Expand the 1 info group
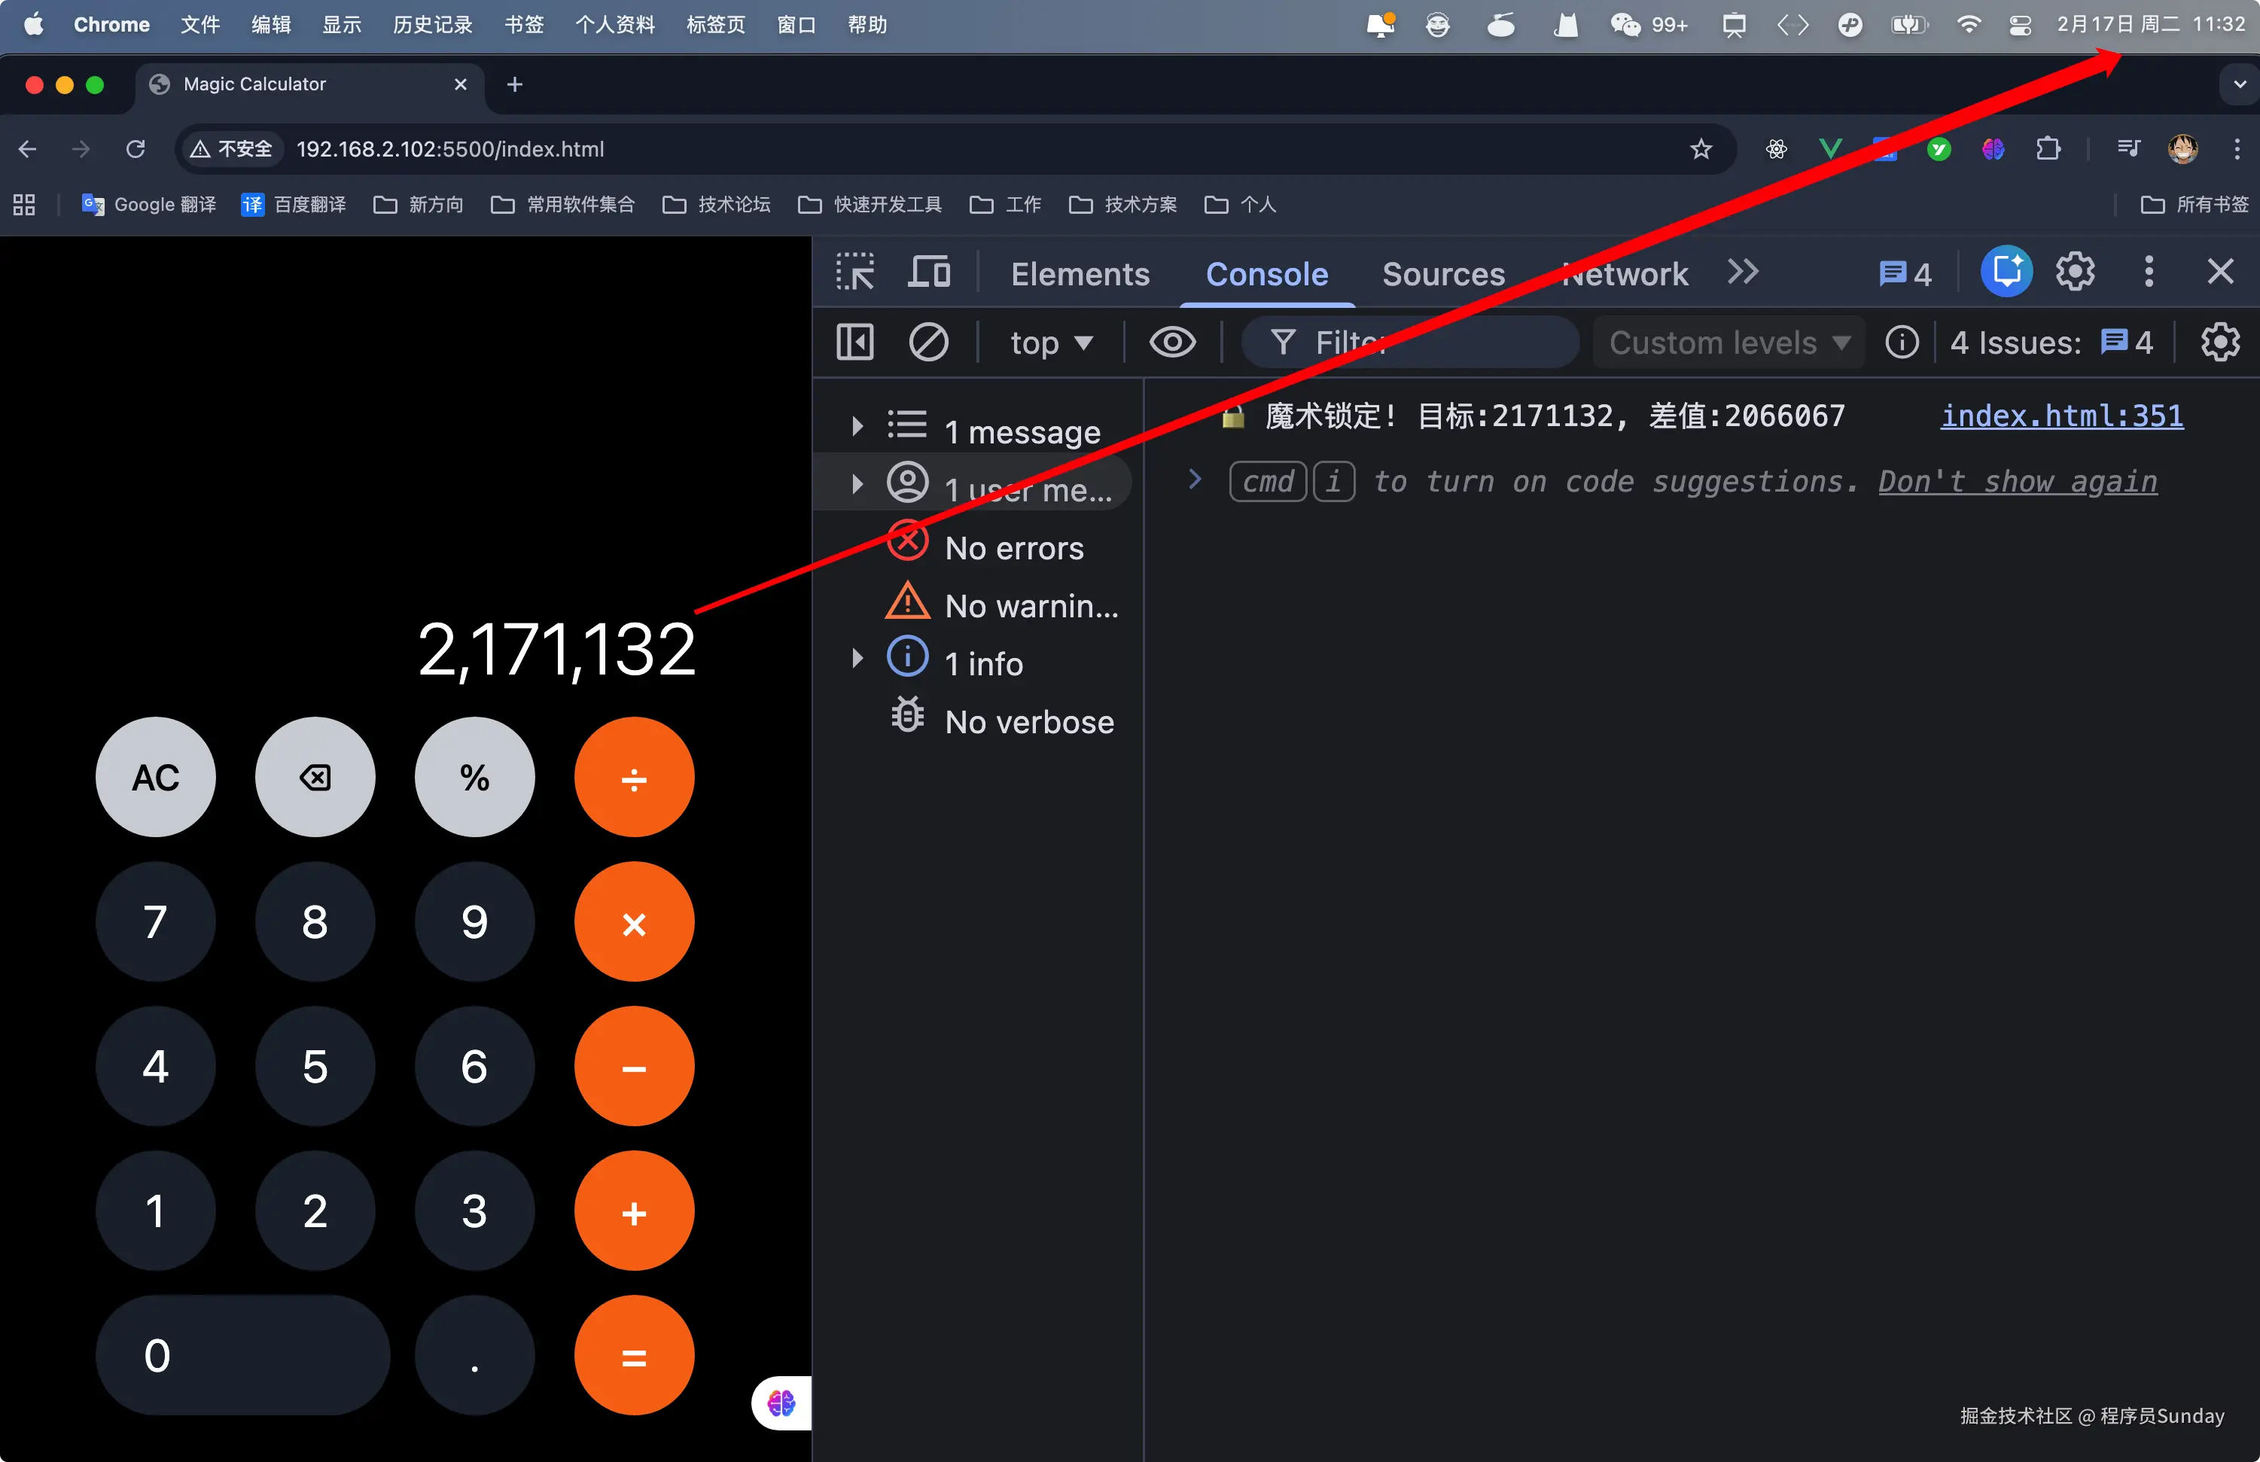 (x=857, y=658)
